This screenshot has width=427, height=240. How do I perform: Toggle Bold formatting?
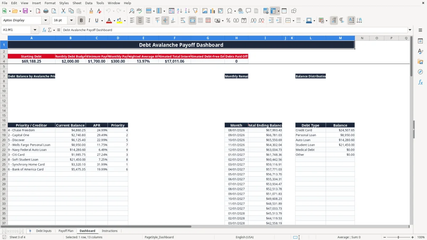[x=81, y=21]
